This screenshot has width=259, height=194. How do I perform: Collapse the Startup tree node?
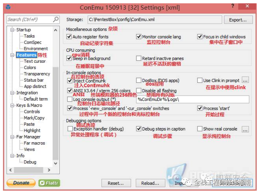tap(12, 30)
